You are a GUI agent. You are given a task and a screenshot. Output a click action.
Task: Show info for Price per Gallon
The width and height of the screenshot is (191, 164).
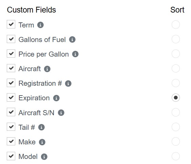click(75, 54)
